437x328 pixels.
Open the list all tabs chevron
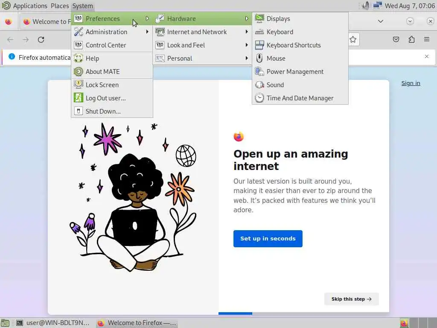coord(380,21)
